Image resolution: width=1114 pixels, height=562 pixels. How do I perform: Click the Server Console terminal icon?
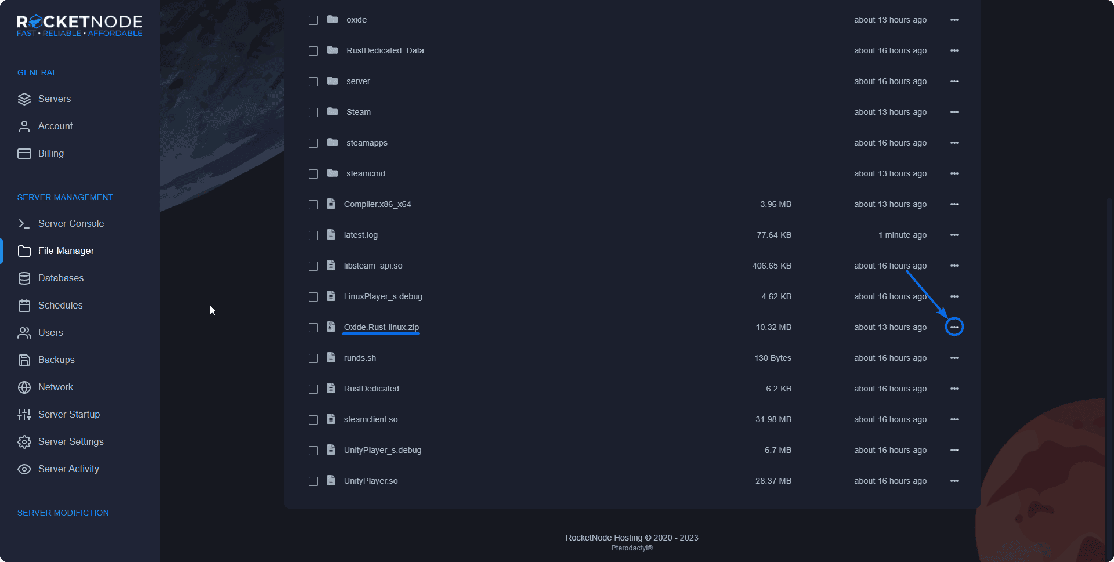point(24,224)
